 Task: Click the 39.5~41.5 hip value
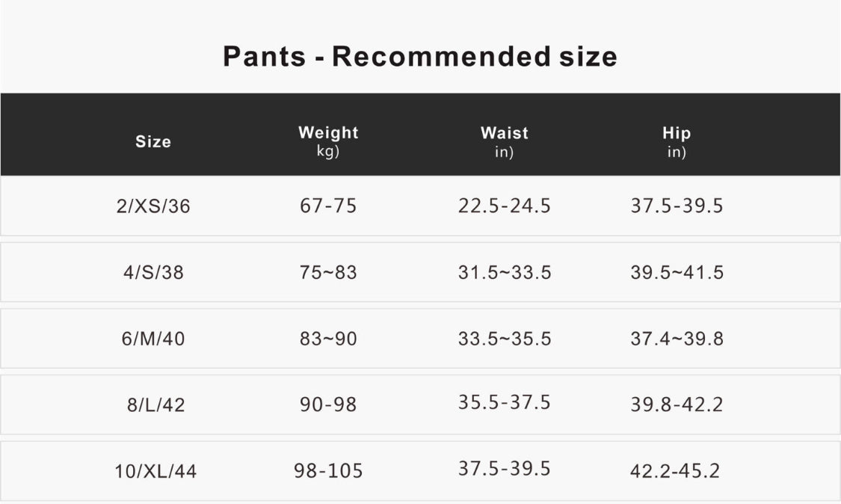(x=677, y=272)
